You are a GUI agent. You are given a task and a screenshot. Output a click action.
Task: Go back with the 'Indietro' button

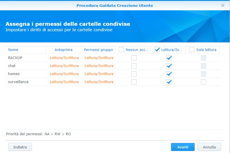click(x=20, y=147)
